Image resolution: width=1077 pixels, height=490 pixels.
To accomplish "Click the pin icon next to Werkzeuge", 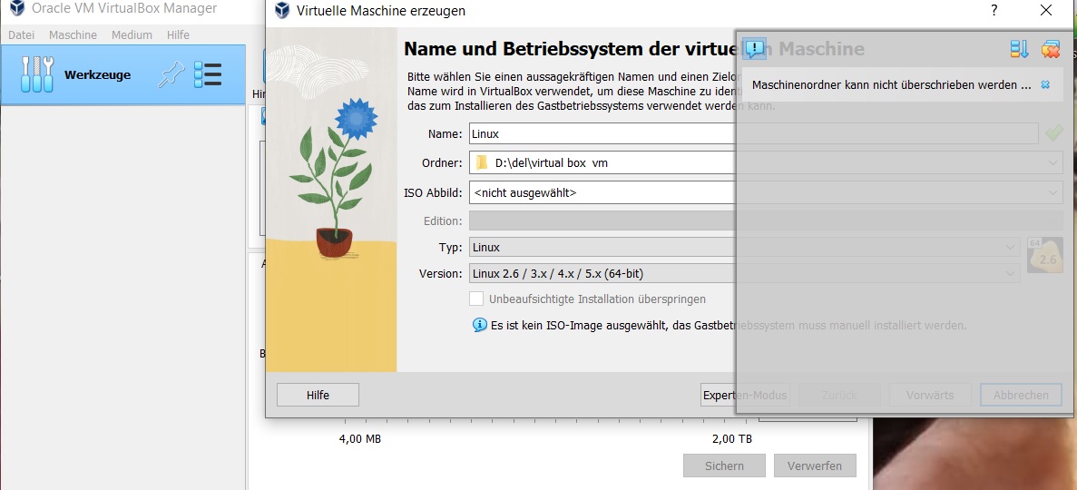I will tap(171, 74).
